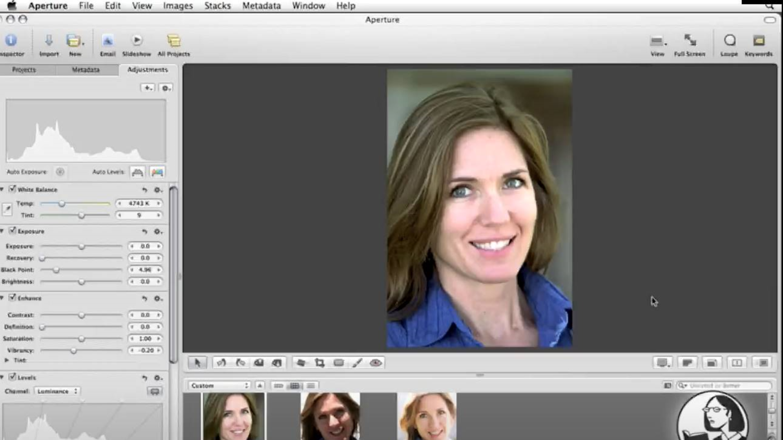Open the Keywords HUD

[759, 40]
